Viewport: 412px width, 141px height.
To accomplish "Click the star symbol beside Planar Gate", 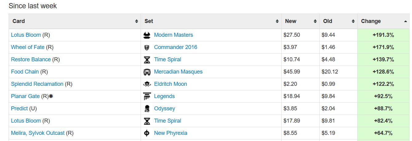I will [x=51, y=96].
